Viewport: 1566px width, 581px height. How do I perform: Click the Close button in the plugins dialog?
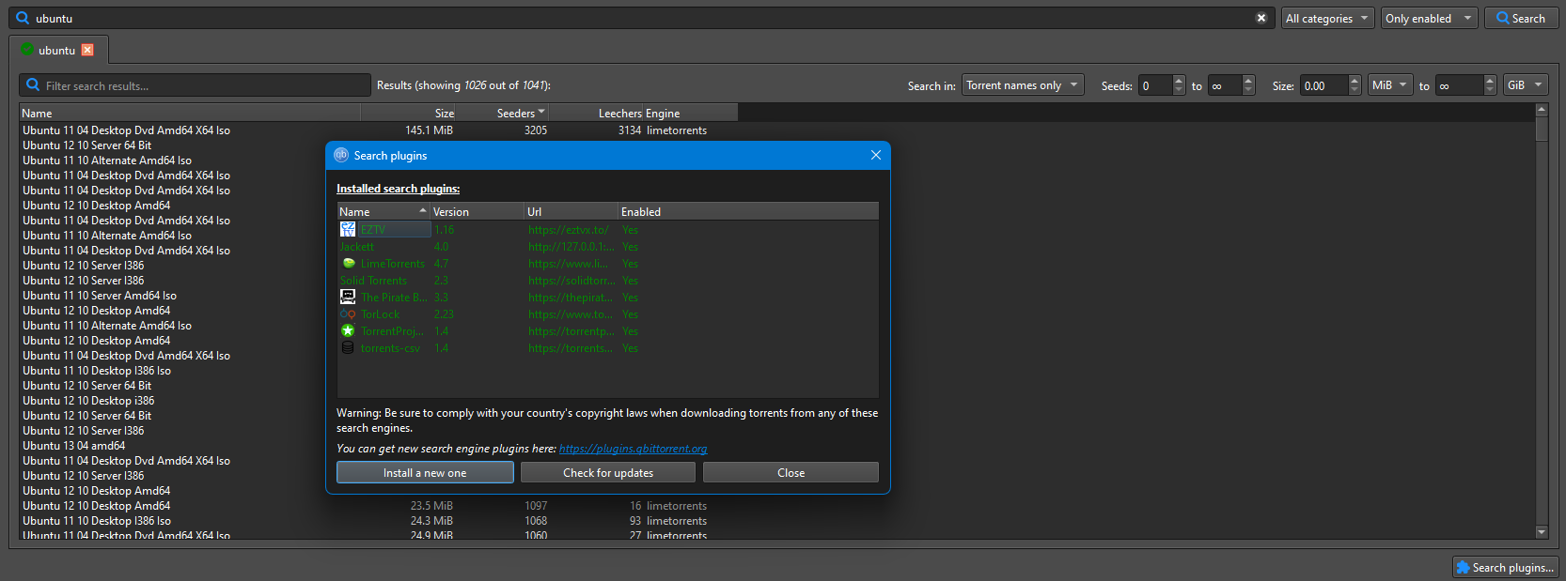tap(791, 472)
